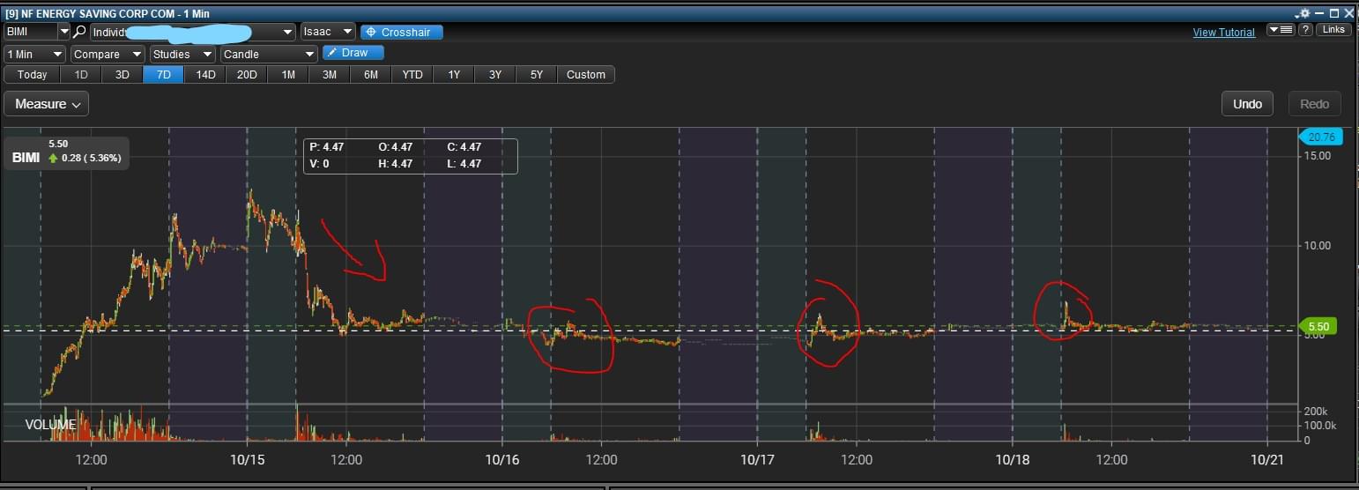Click the Undo button
Viewport: 1359px width, 490px height.
coord(1247,104)
